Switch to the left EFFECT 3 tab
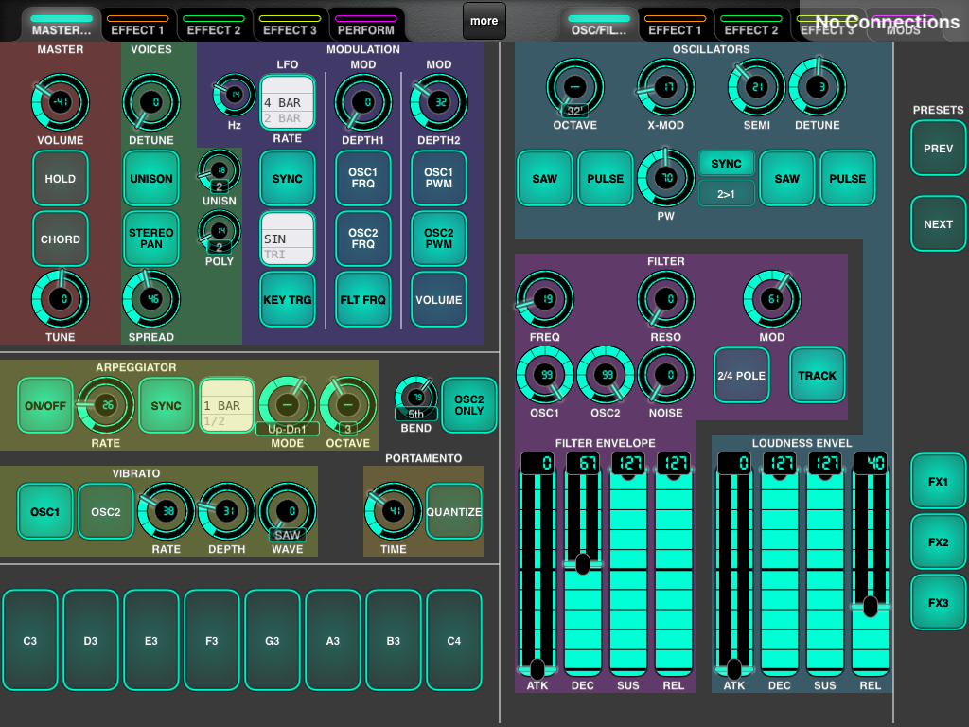Image resolution: width=969 pixels, height=727 pixels. (x=290, y=25)
